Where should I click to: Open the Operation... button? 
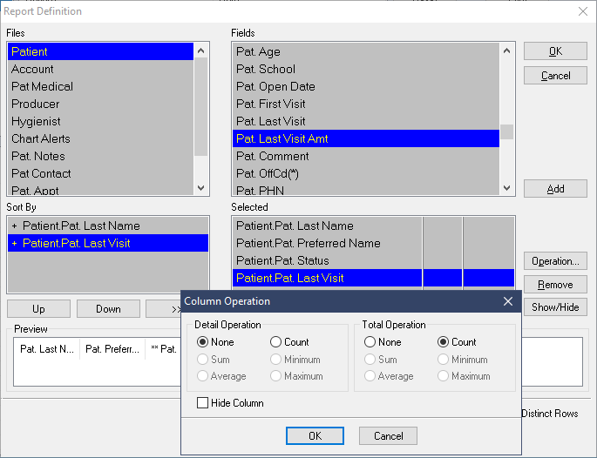click(x=555, y=261)
